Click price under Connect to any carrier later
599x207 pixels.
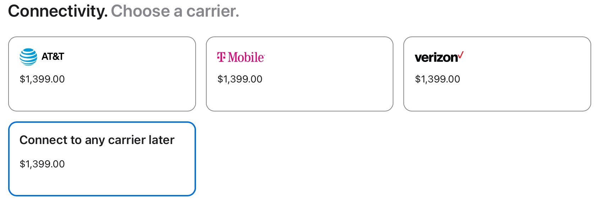pos(42,164)
